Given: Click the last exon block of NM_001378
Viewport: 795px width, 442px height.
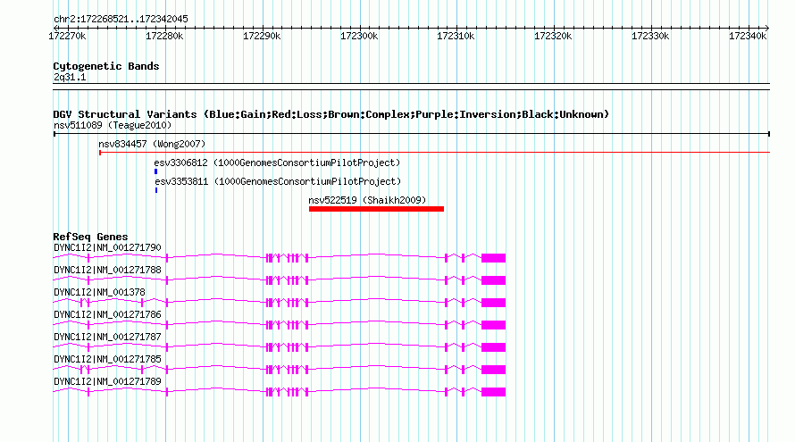Looking at the screenshot, I should click(493, 303).
